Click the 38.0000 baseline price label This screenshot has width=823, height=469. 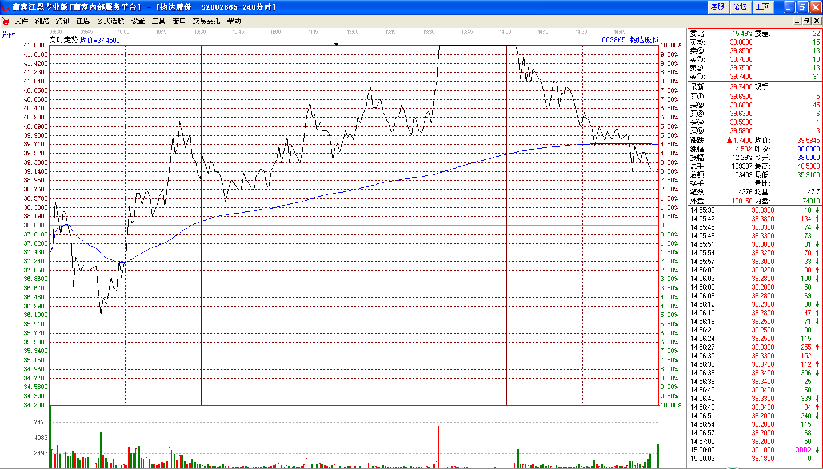(x=36, y=225)
